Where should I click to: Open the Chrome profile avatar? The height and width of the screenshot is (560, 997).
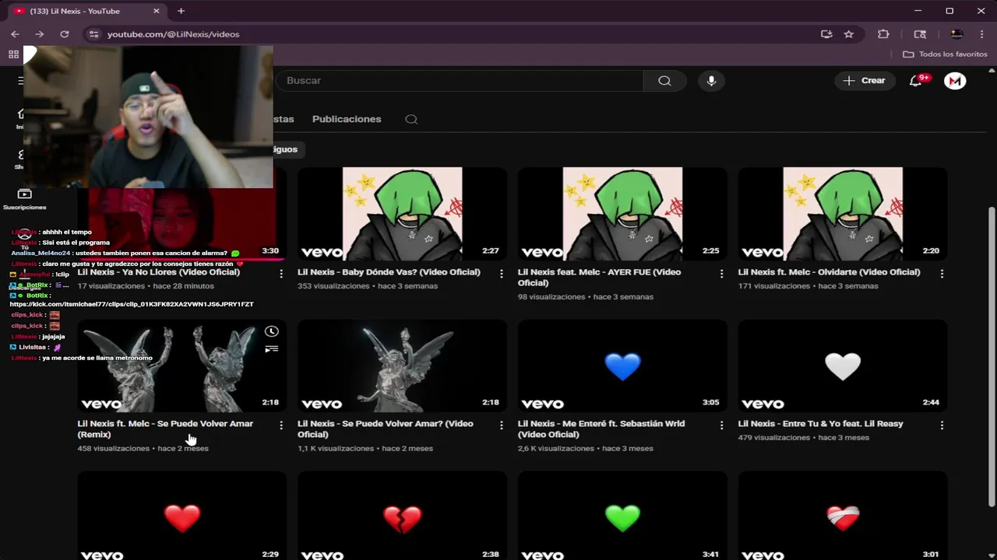tap(956, 34)
